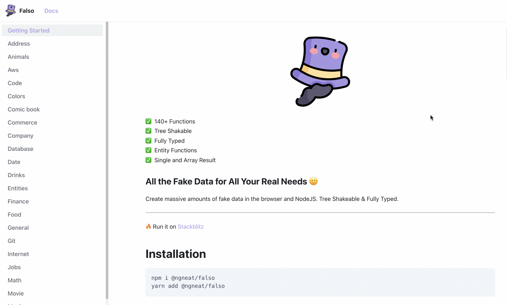Go to Finance in the sidebar
Viewport: 507px width, 305px height.
pyautogui.click(x=52, y=201)
